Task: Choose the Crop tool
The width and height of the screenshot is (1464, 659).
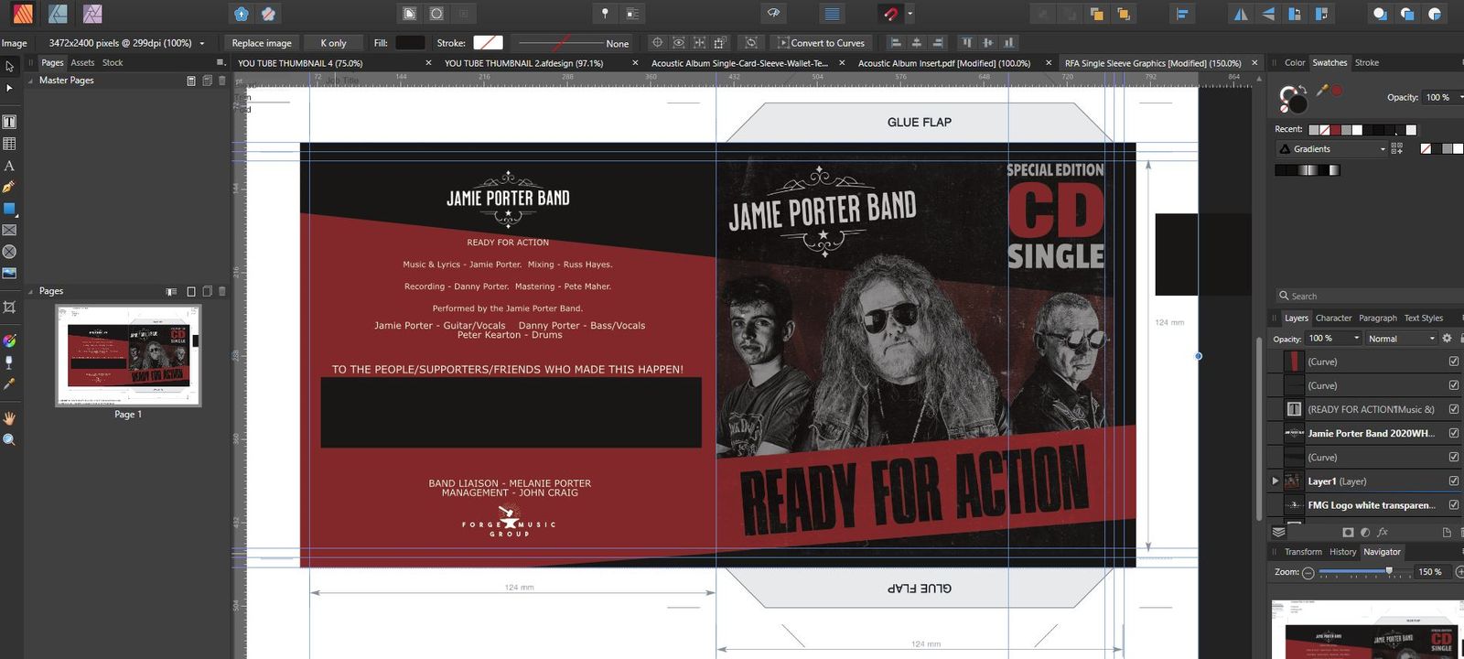Action: (x=9, y=307)
